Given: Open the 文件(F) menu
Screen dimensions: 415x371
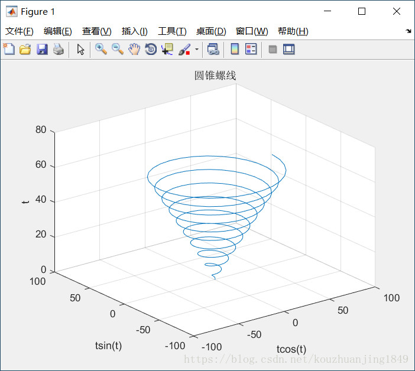Looking at the screenshot, I should click(20, 31).
